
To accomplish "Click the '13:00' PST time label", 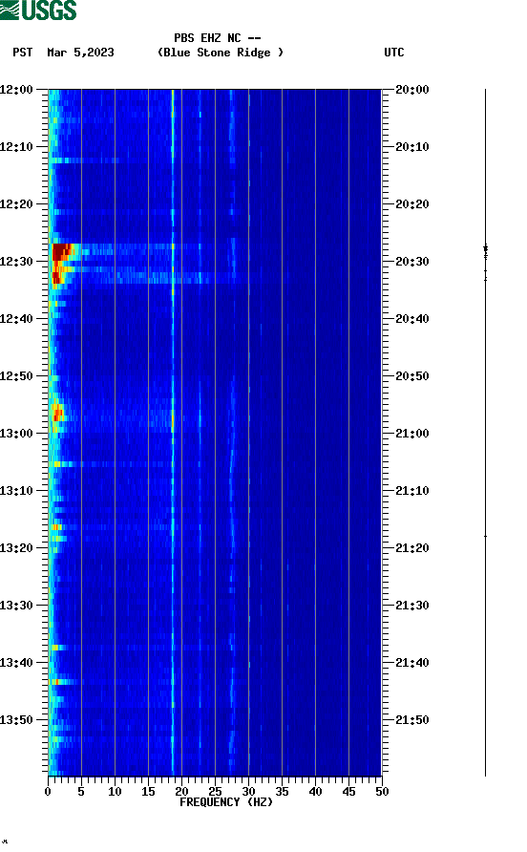I will pos(16,434).
